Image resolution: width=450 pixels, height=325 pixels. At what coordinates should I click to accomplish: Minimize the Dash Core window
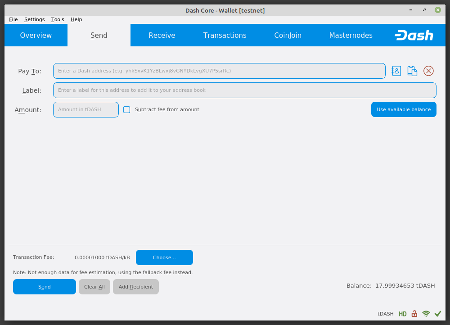(x=411, y=10)
